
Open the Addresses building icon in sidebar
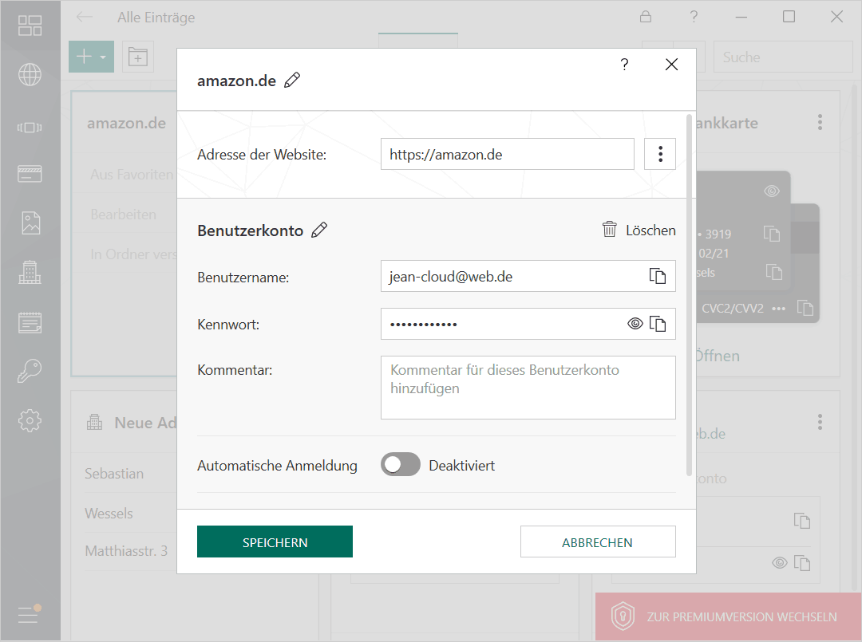coord(30,272)
